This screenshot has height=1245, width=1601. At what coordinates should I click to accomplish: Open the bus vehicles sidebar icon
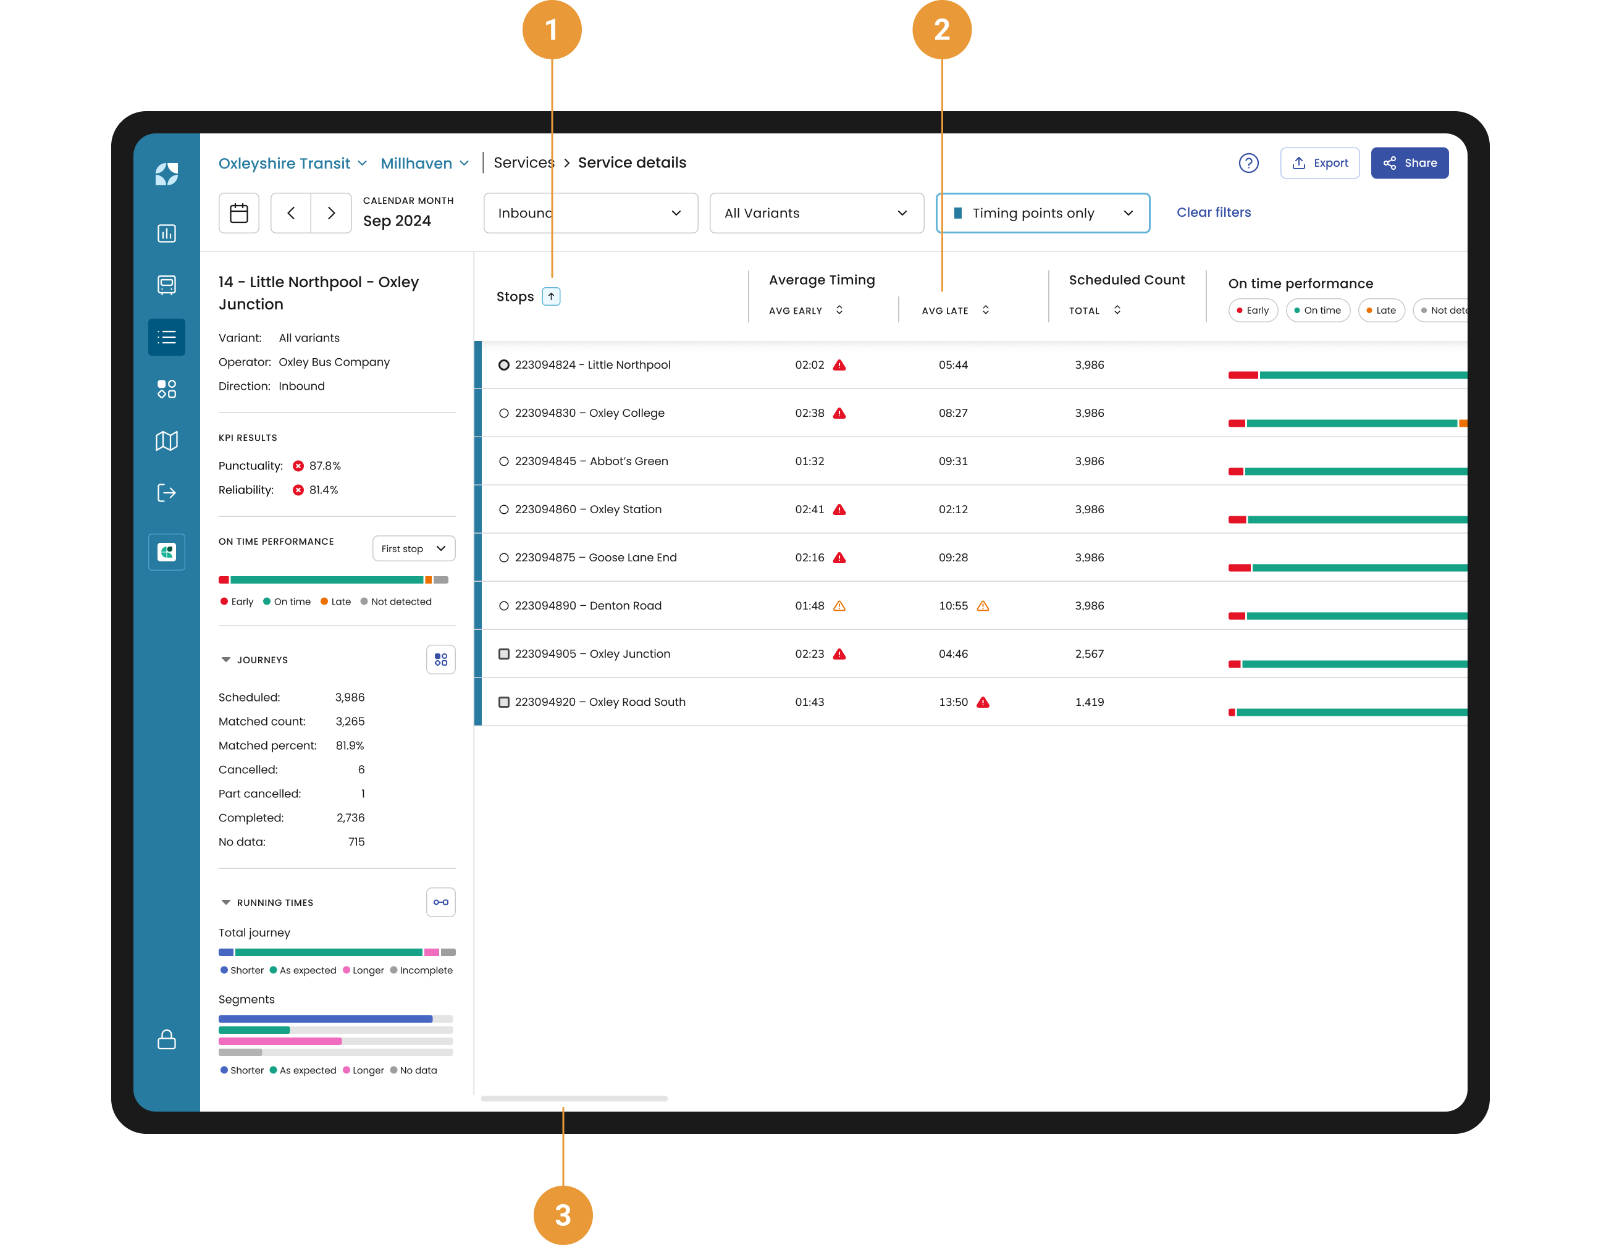tap(166, 285)
